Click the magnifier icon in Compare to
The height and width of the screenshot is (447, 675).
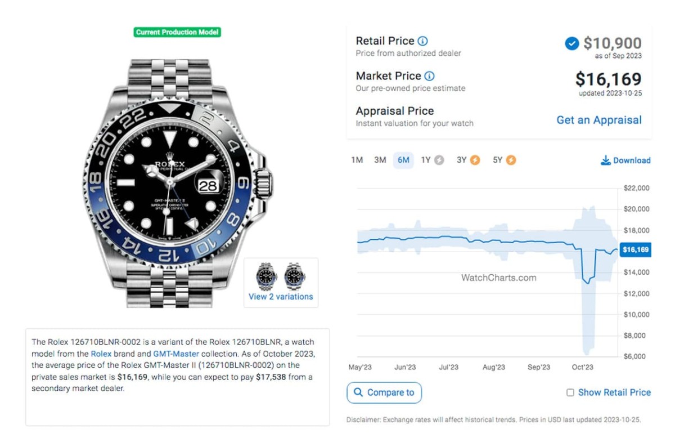[x=357, y=392]
